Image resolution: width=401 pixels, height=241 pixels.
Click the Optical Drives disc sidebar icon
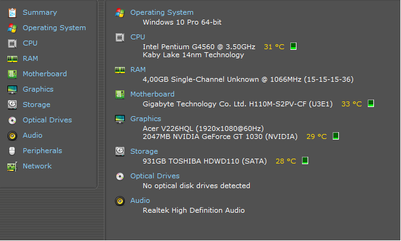pyautogui.click(x=12, y=120)
